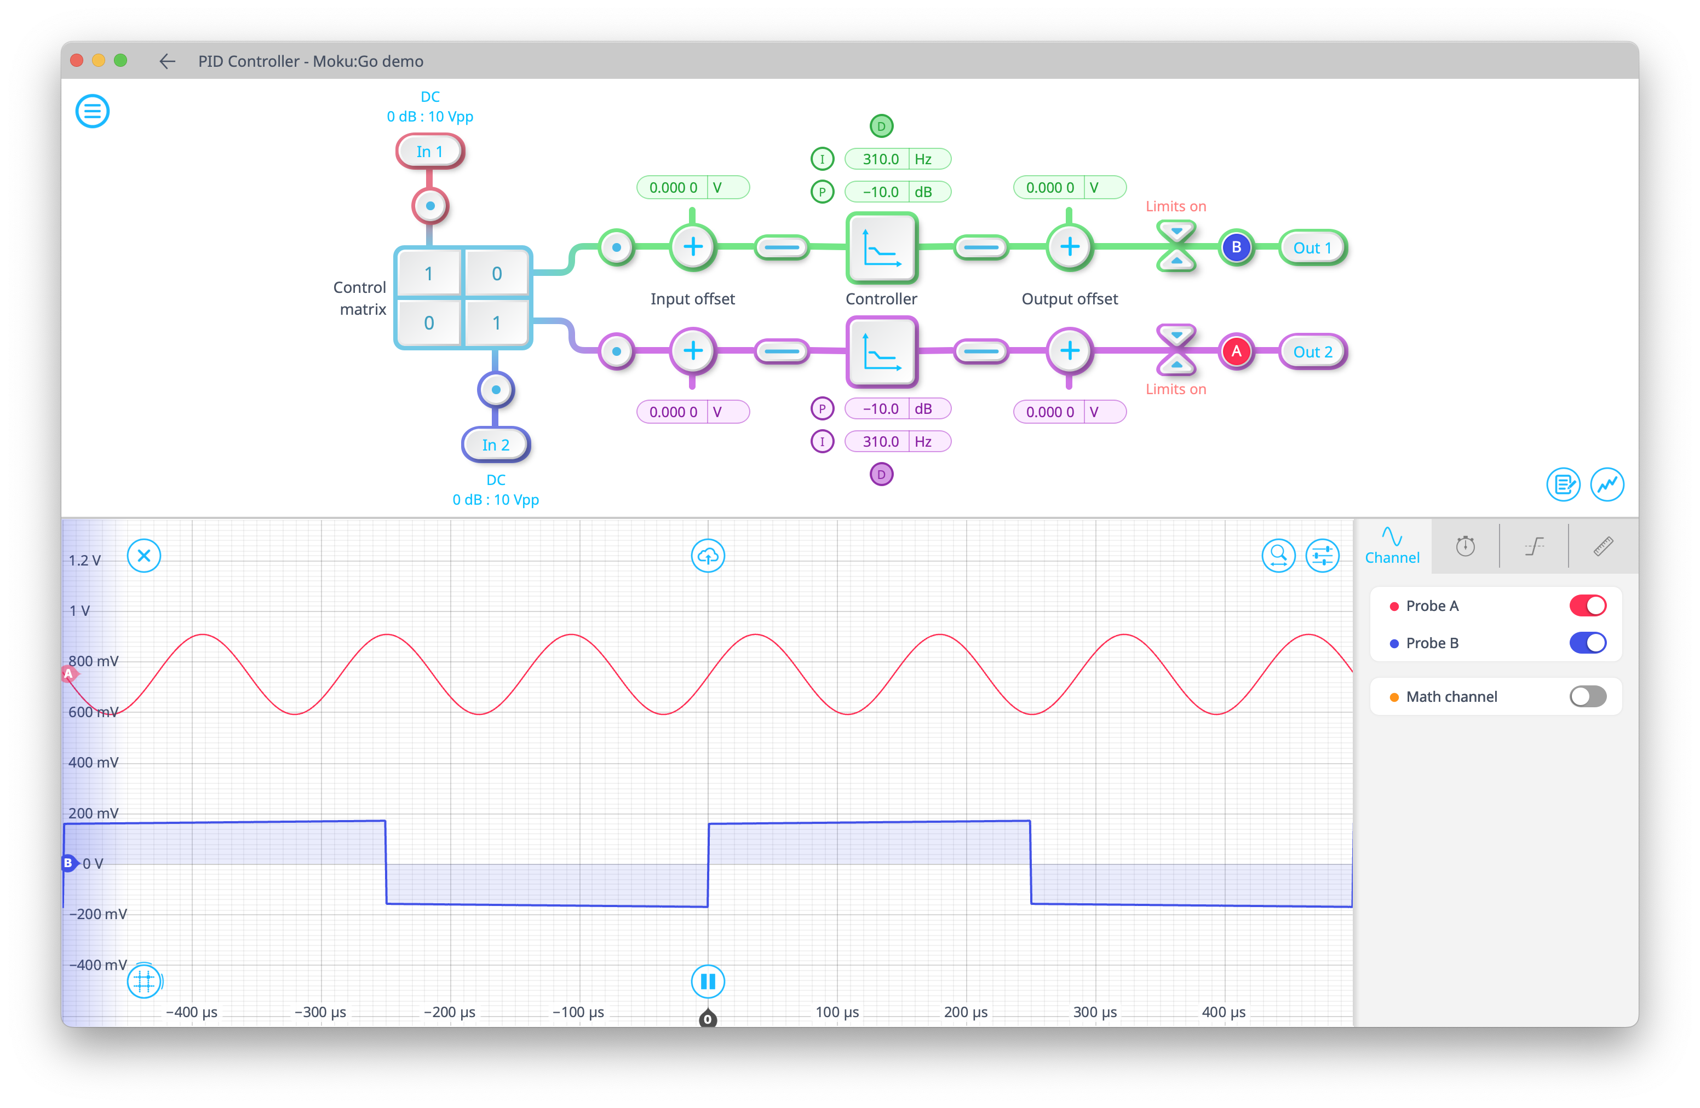Click purple channel input offset plus node

click(x=693, y=350)
